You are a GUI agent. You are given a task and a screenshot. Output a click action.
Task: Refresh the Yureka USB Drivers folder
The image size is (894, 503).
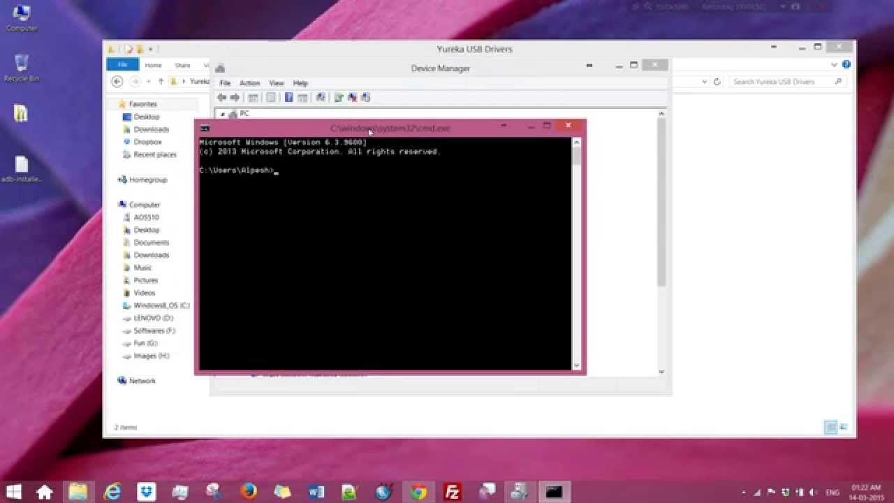pos(717,82)
